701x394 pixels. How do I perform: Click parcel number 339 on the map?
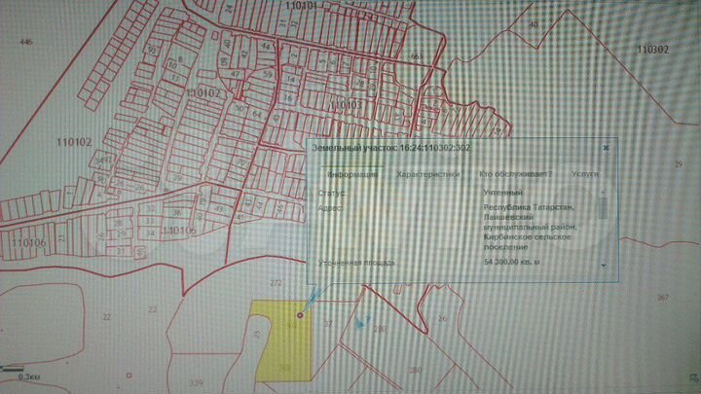[196, 383]
